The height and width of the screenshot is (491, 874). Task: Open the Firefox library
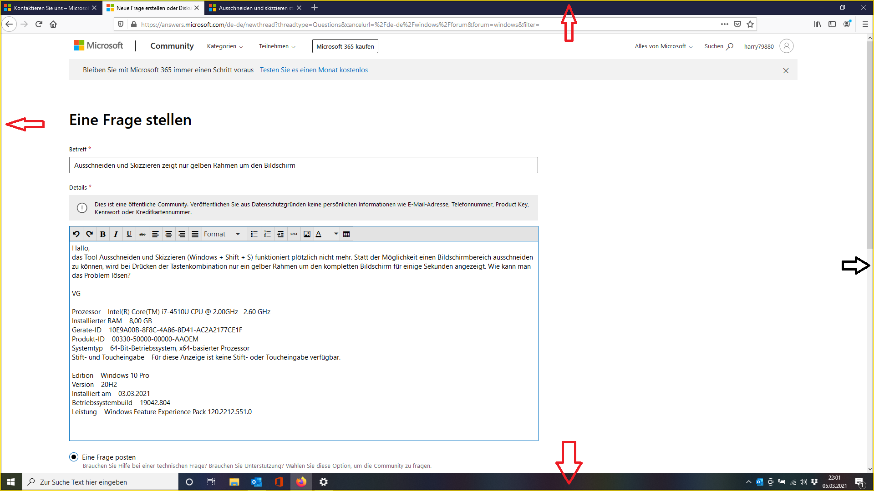coord(818,24)
